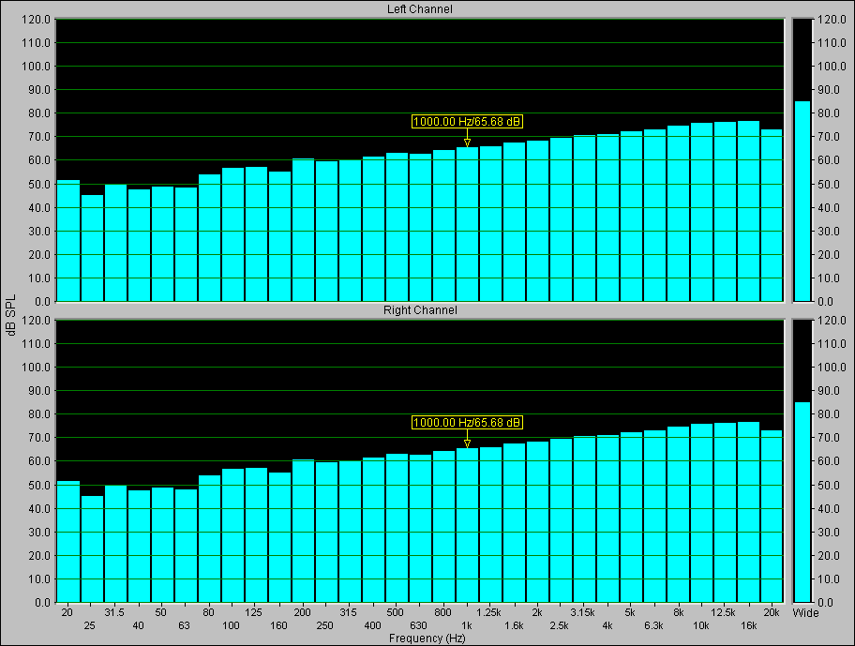Click the 10k frequency axis label
Screen dimensions: 855x646
(700, 625)
